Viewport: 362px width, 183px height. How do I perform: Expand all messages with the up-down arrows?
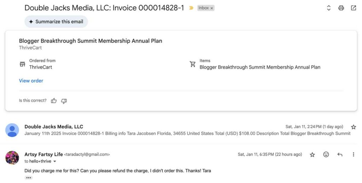[329, 8]
